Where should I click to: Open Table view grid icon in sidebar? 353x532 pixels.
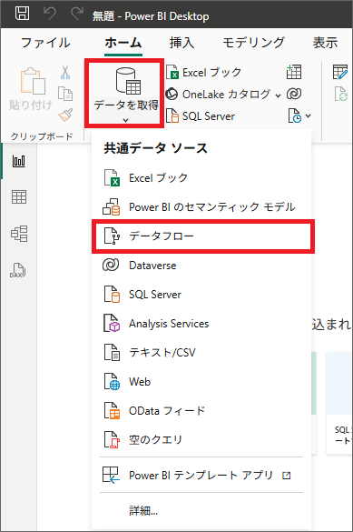(x=19, y=196)
